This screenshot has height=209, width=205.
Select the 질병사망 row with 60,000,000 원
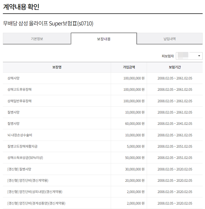tap(103, 124)
